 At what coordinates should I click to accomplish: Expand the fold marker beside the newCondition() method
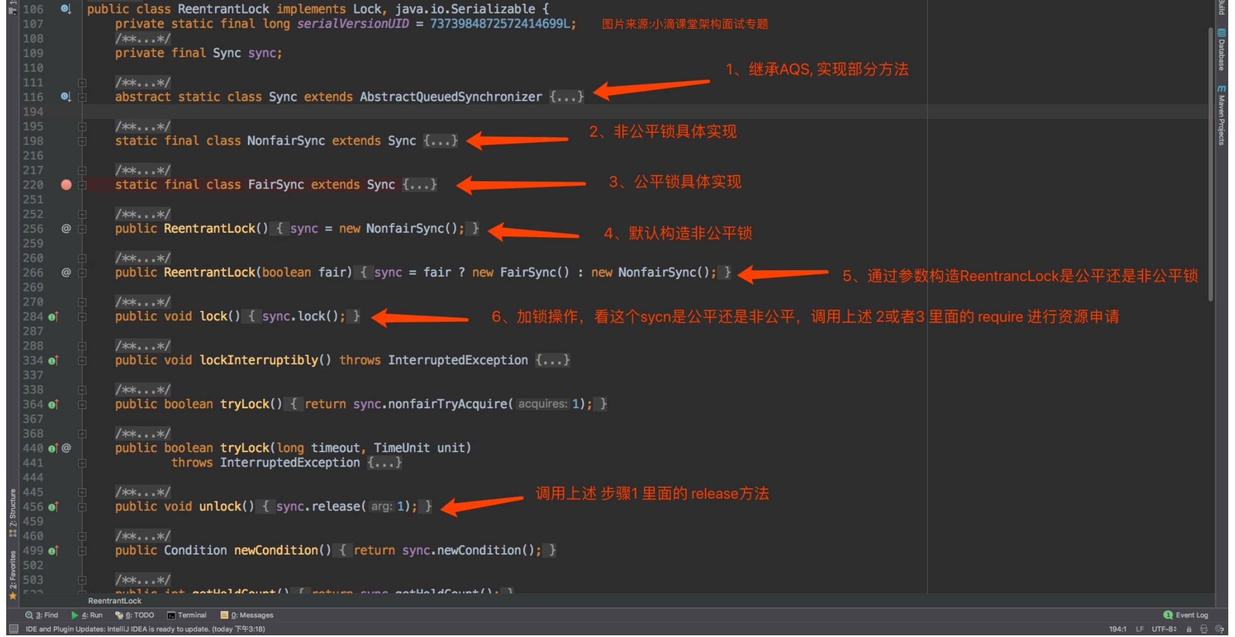[82, 551]
